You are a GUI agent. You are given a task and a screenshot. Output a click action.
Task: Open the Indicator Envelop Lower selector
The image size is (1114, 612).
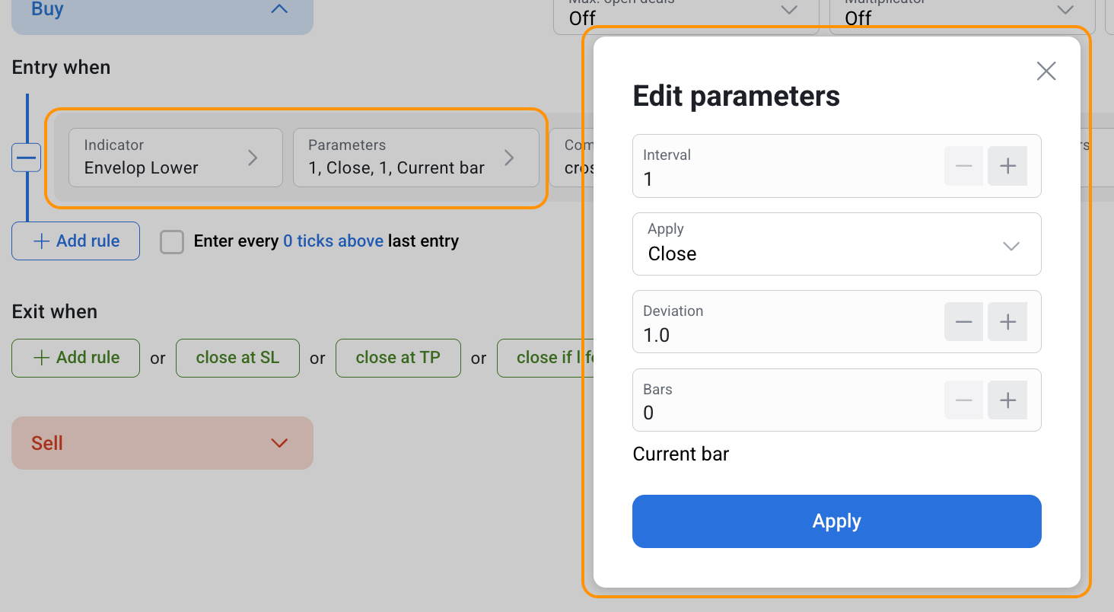tap(175, 158)
